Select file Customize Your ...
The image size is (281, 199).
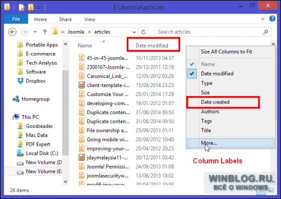108,94
